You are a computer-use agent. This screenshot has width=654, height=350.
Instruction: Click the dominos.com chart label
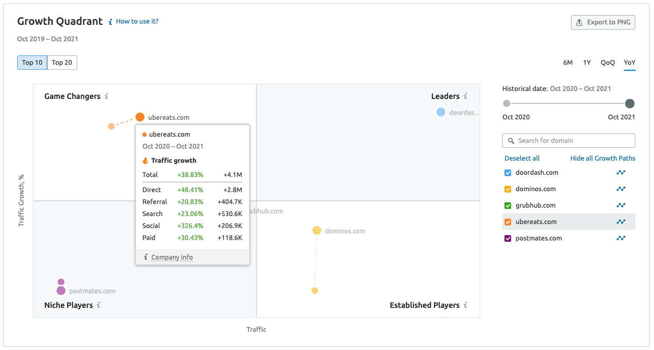click(x=345, y=231)
